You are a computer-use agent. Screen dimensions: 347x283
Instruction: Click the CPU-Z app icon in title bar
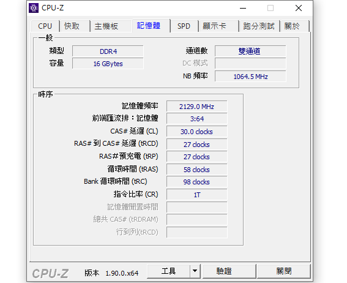click(x=34, y=8)
